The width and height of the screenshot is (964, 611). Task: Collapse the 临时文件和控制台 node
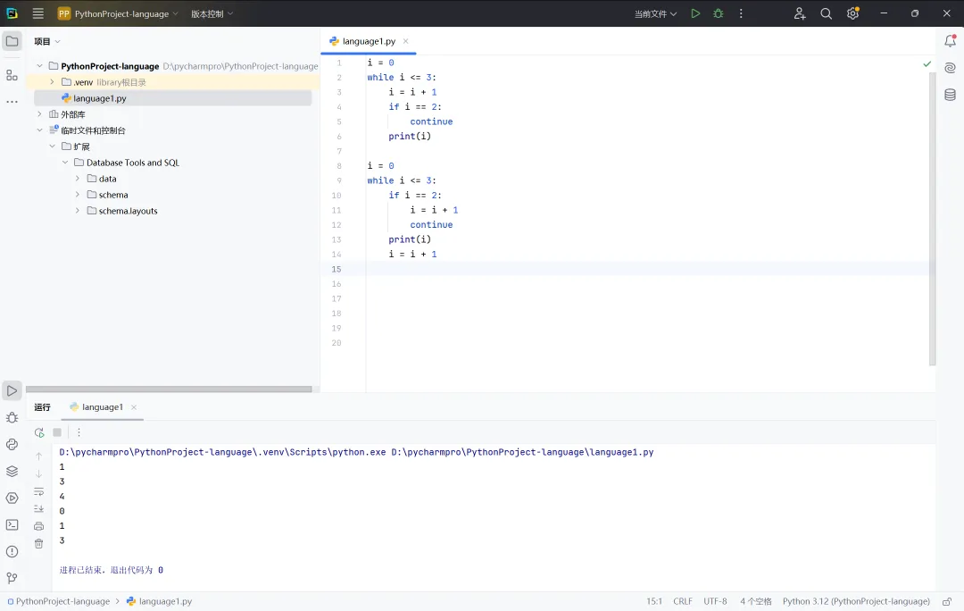[x=40, y=130]
